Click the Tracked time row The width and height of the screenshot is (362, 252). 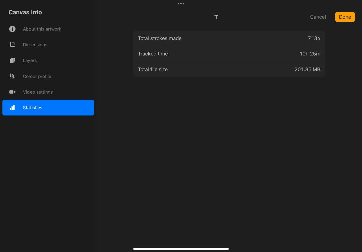229,54
